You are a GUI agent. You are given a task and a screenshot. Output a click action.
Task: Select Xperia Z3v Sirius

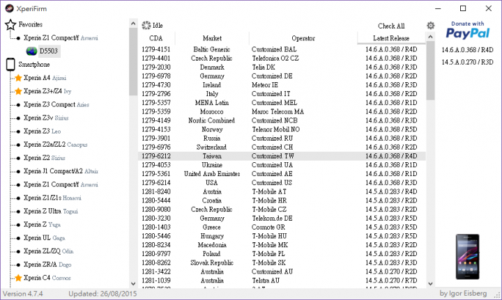pos(46,118)
